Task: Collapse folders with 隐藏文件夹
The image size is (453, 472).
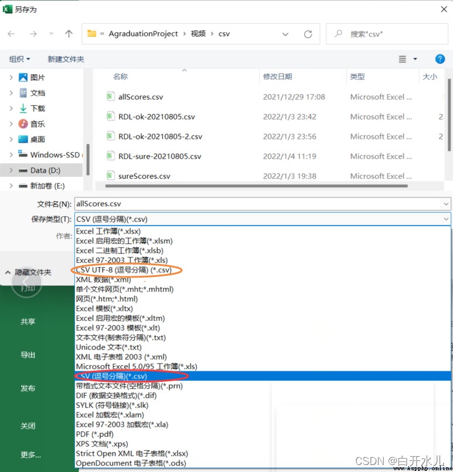Action: point(29,272)
